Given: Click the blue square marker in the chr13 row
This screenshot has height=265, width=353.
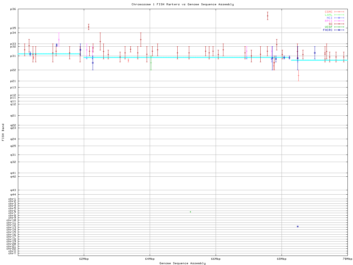Looking at the screenshot, I should pos(298,226).
